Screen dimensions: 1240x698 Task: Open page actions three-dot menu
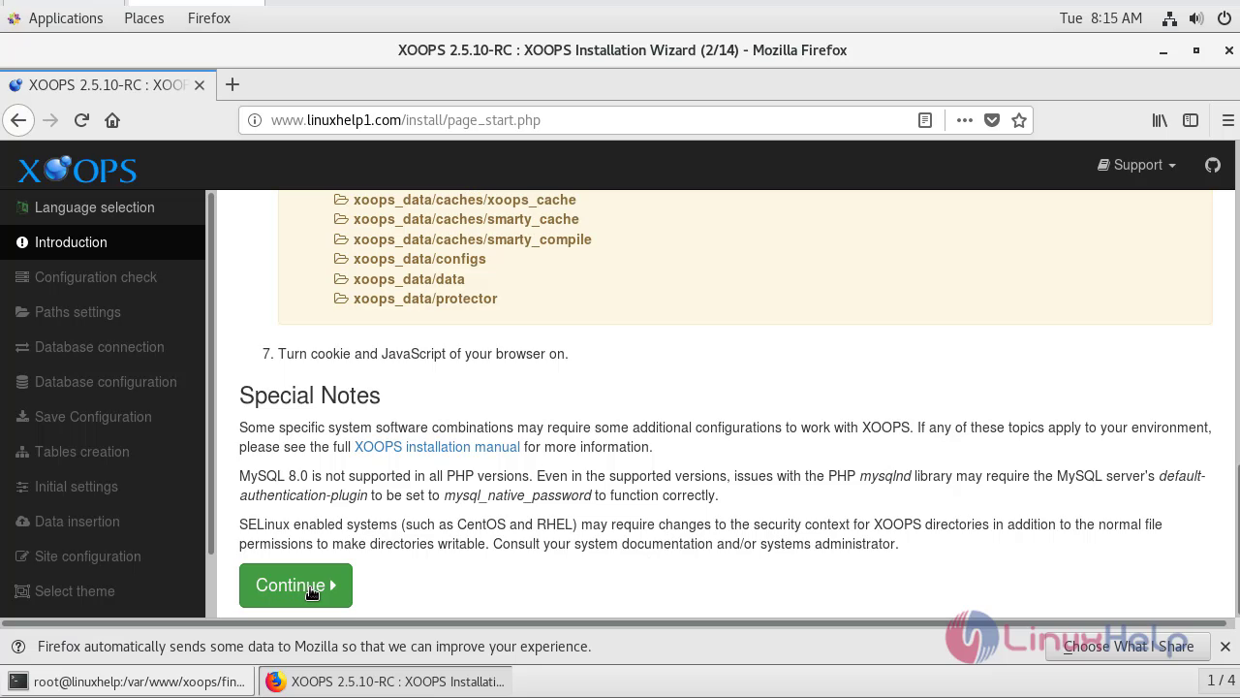click(x=964, y=120)
